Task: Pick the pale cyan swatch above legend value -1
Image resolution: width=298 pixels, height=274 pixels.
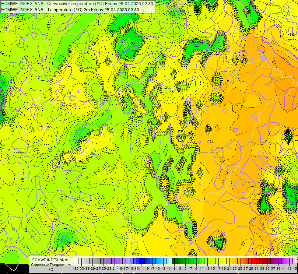Action: coord(170,261)
